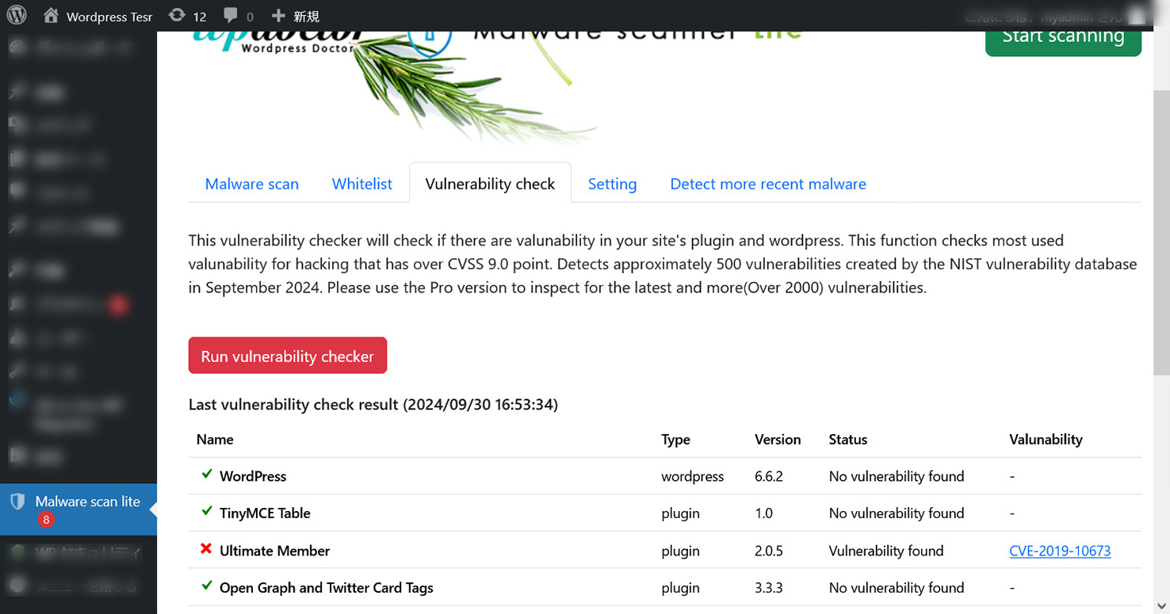Click the Last vulnerability check result heading
This screenshot has height=614, width=1170.
click(373, 405)
